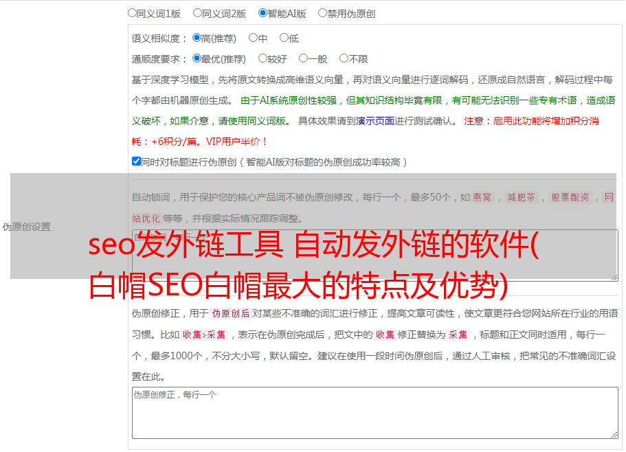Select the 同义词2版 radio option
626x452 pixels.
pos(197,13)
